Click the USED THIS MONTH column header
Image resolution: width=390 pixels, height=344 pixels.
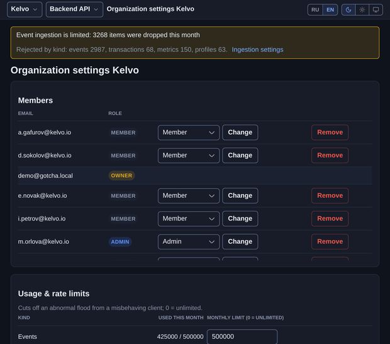pos(181,318)
